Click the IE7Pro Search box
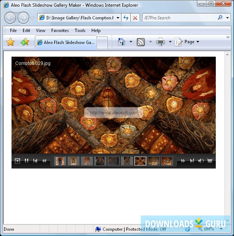Image resolution: width=234 pixels, height=236 pixels. (179, 18)
